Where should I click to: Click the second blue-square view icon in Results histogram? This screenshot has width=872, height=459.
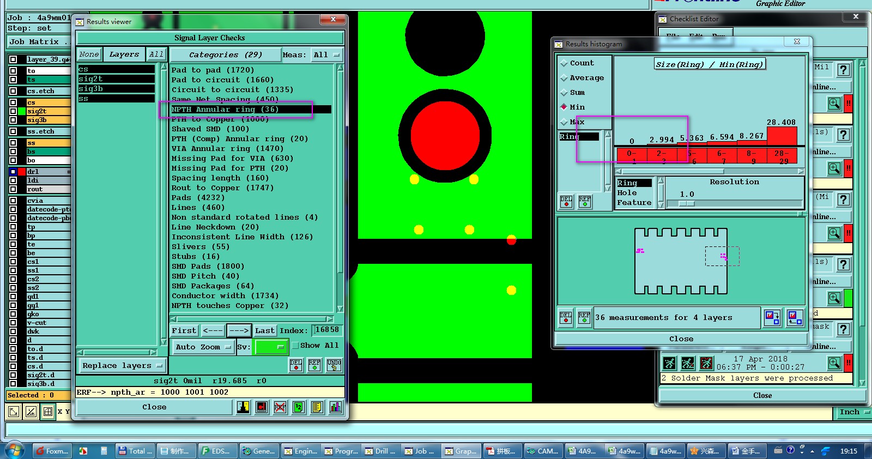[795, 318]
